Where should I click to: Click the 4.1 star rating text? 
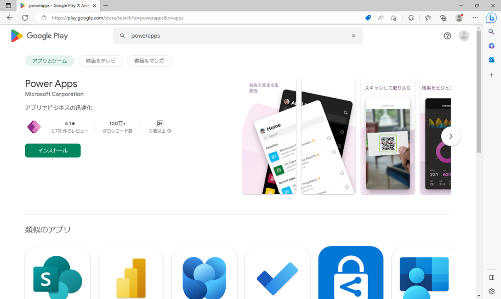(x=70, y=123)
